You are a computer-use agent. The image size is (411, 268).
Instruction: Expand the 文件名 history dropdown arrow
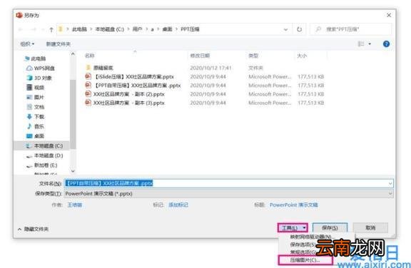click(x=390, y=183)
